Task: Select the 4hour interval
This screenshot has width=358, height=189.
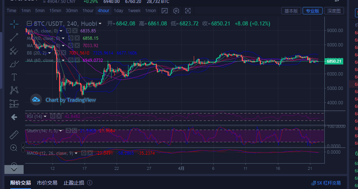Action: tap(103, 11)
